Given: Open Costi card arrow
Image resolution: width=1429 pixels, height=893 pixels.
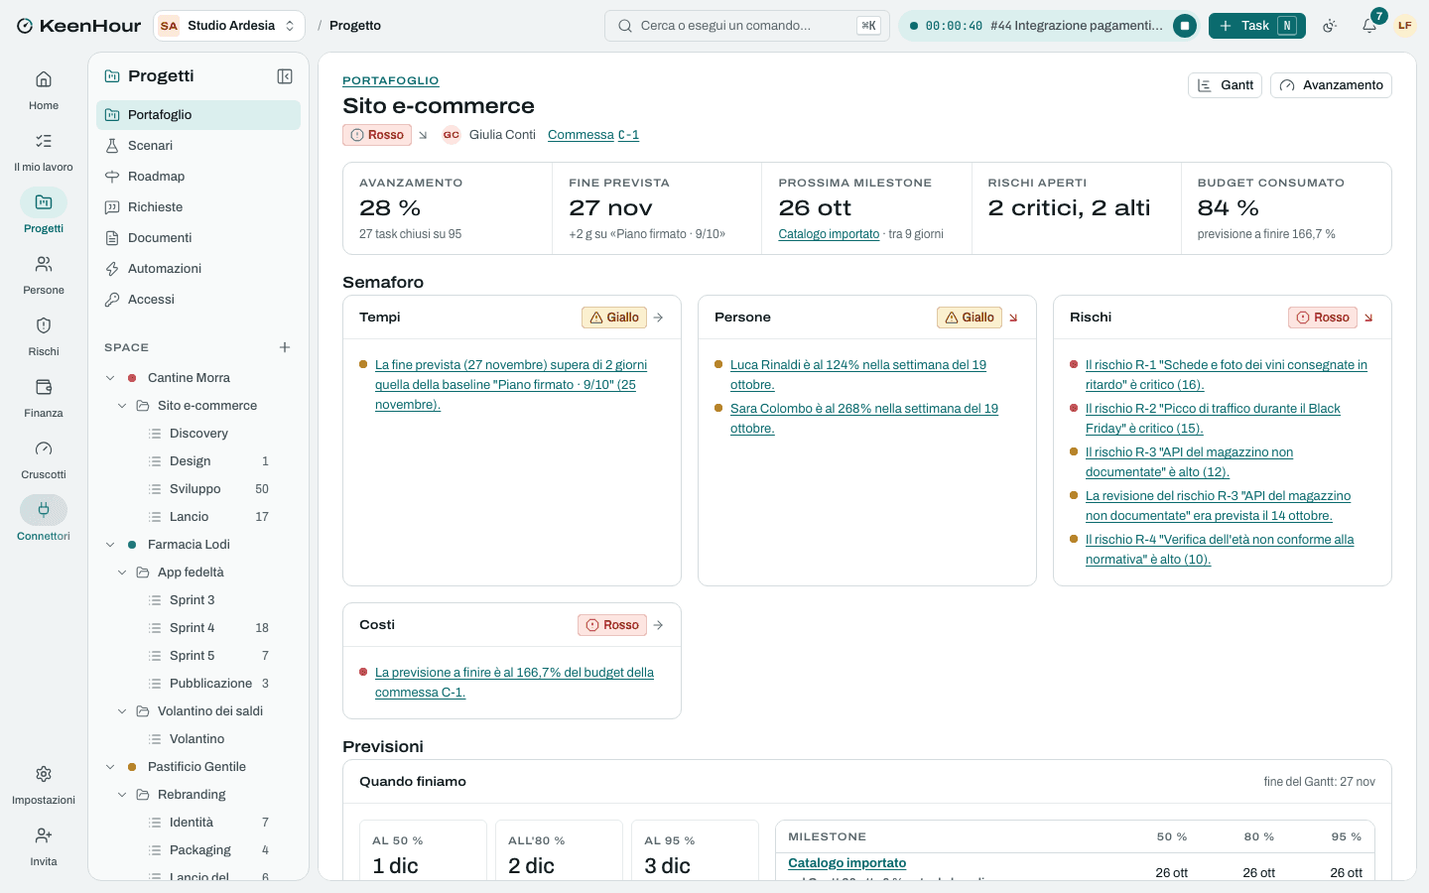Looking at the screenshot, I should coord(658,625).
